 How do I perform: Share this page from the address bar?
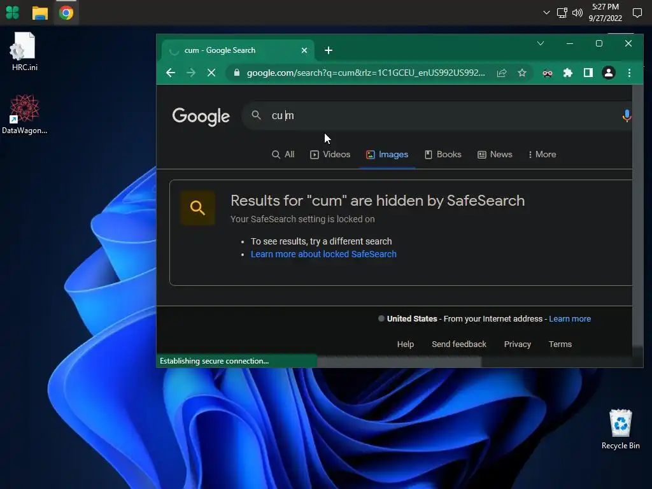pos(502,73)
